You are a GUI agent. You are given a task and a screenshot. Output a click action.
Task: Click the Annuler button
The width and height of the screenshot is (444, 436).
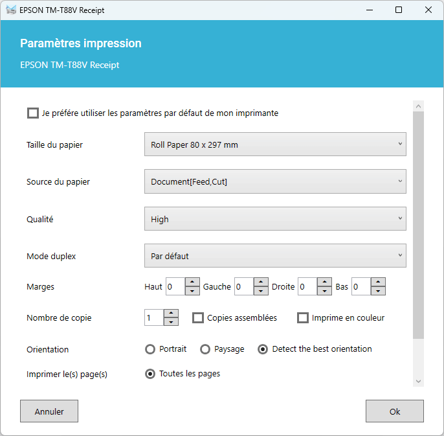[49, 411]
